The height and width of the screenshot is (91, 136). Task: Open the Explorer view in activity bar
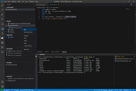2,5
